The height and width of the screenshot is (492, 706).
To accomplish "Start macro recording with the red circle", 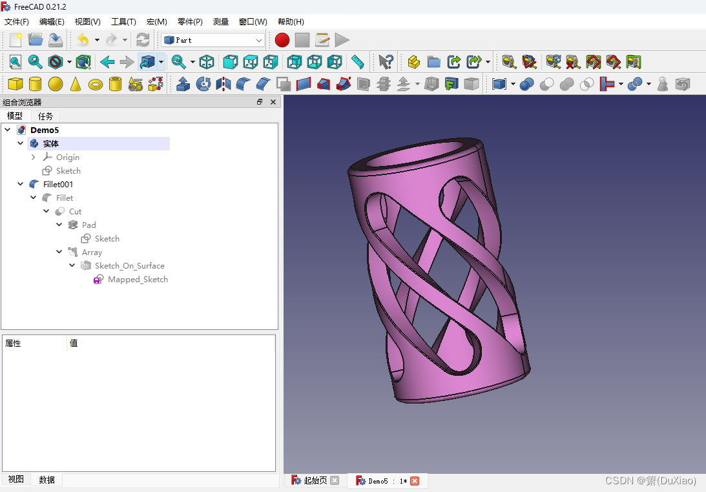I will click(x=282, y=40).
